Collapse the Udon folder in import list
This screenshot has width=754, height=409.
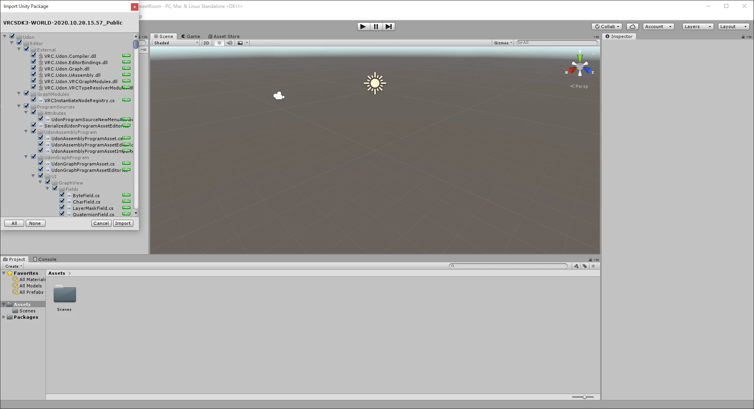[5, 36]
